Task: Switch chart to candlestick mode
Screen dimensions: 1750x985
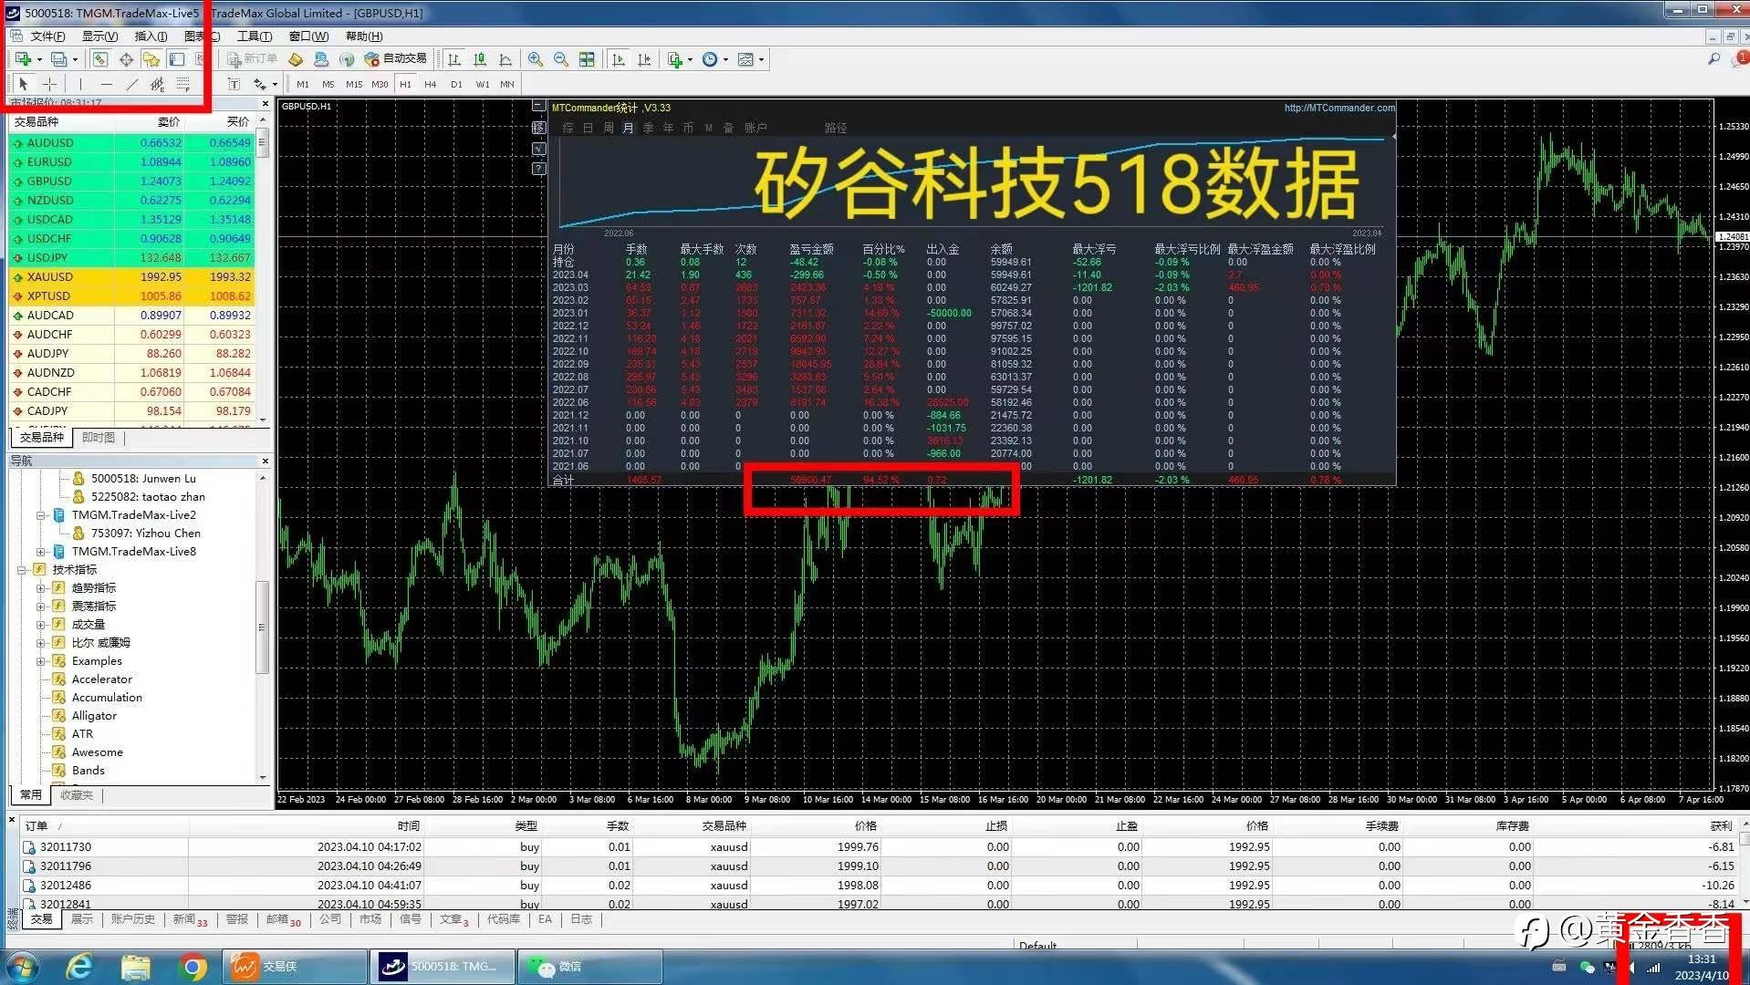Action: pyautogui.click(x=480, y=59)
